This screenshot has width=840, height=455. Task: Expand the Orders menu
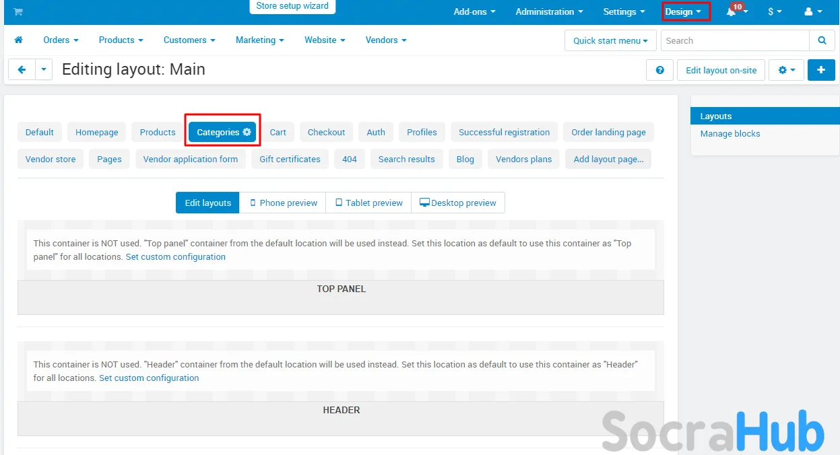(x=61, y=40)
